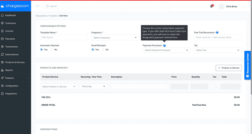The height and width of the screenshot is (134, 252).
Task: Click the Recurring / One Time column header
Action: coord(91,77)
